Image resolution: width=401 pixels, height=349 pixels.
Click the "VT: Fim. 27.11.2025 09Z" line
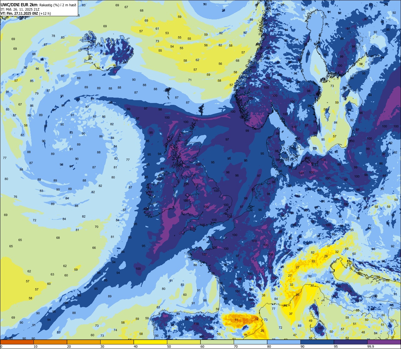[x=19, y=13]
